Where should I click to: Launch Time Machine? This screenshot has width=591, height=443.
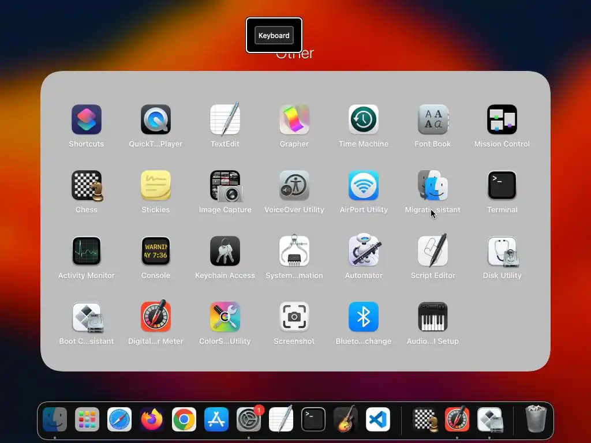click(x=364, y=120)
